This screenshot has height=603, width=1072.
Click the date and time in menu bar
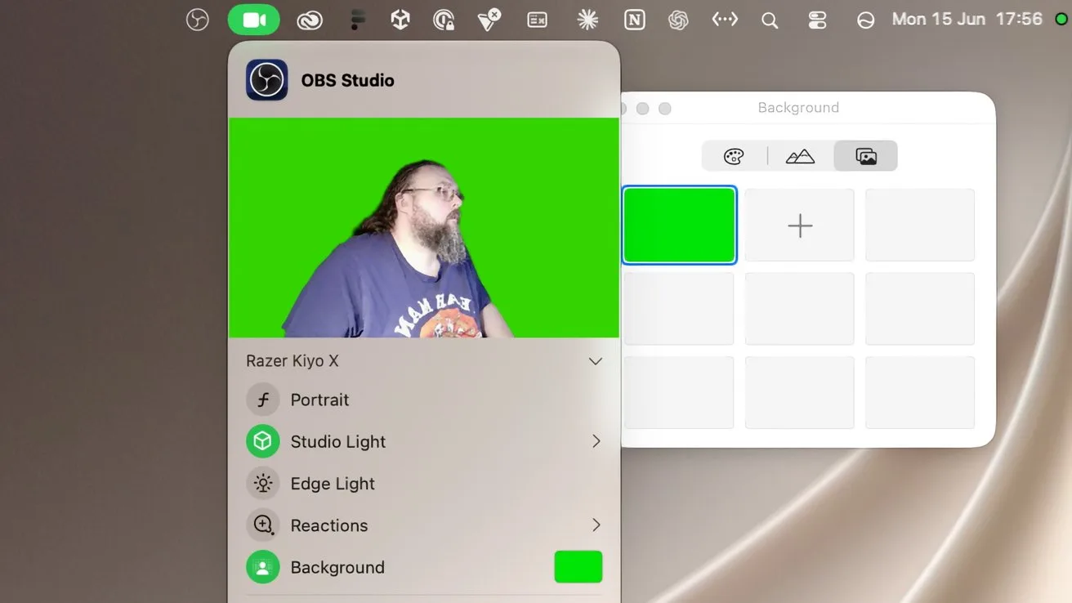pos(967,19)
